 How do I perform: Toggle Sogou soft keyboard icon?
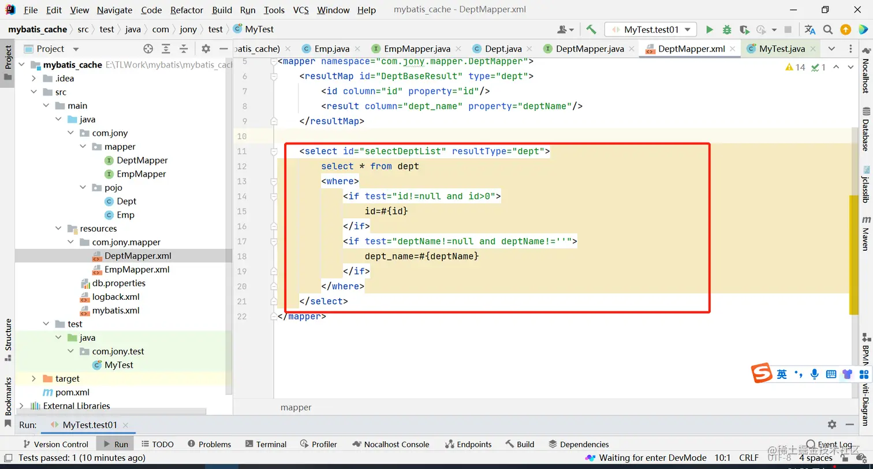[x=831, y=374]
